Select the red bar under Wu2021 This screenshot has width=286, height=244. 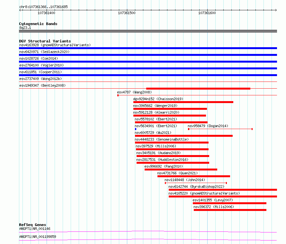[184, 136]
